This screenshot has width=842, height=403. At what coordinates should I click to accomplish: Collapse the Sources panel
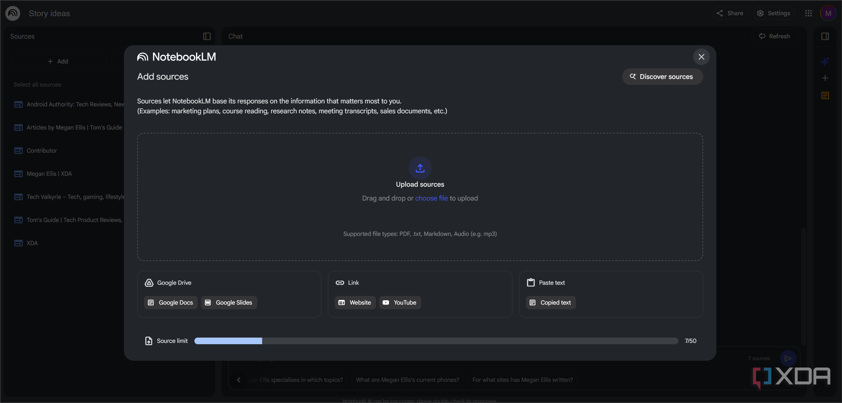point(207,36)
